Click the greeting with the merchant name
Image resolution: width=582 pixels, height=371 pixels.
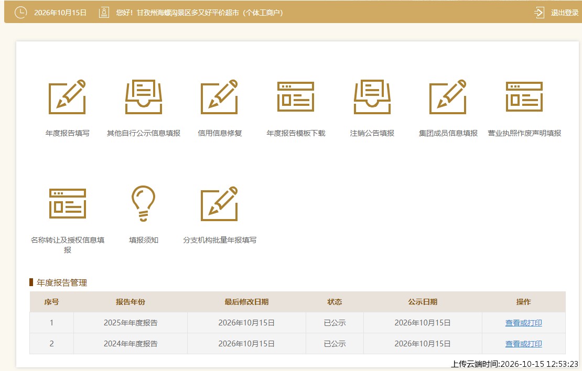click(199, 13)
